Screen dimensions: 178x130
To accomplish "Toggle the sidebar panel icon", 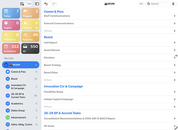I will click(x=37, y=4).
